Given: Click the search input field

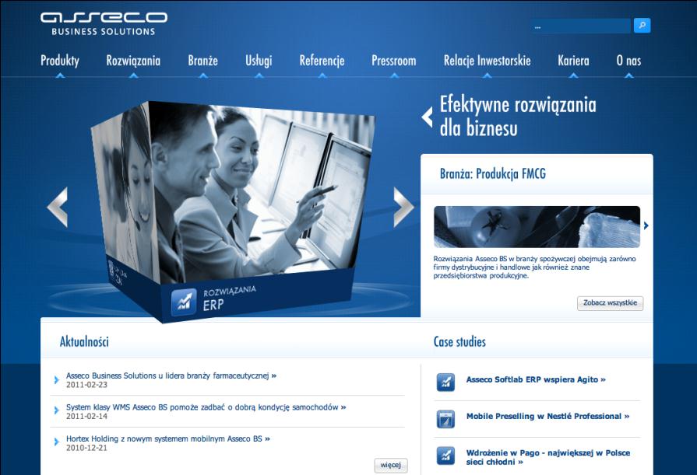Looking at the screenshot, I should click(581, 26).
